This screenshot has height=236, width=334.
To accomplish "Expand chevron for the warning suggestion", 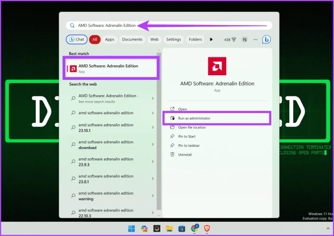I will (x=153, y=196).
